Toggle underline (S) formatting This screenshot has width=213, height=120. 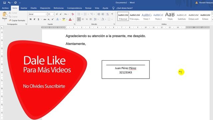[x=39, y=19]
